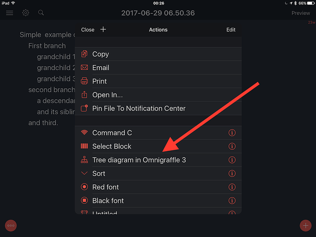The height and width of the screenshot is (237, 316).
Task: Tap the Tree diagram hierarchy icon
Action: 84,160
